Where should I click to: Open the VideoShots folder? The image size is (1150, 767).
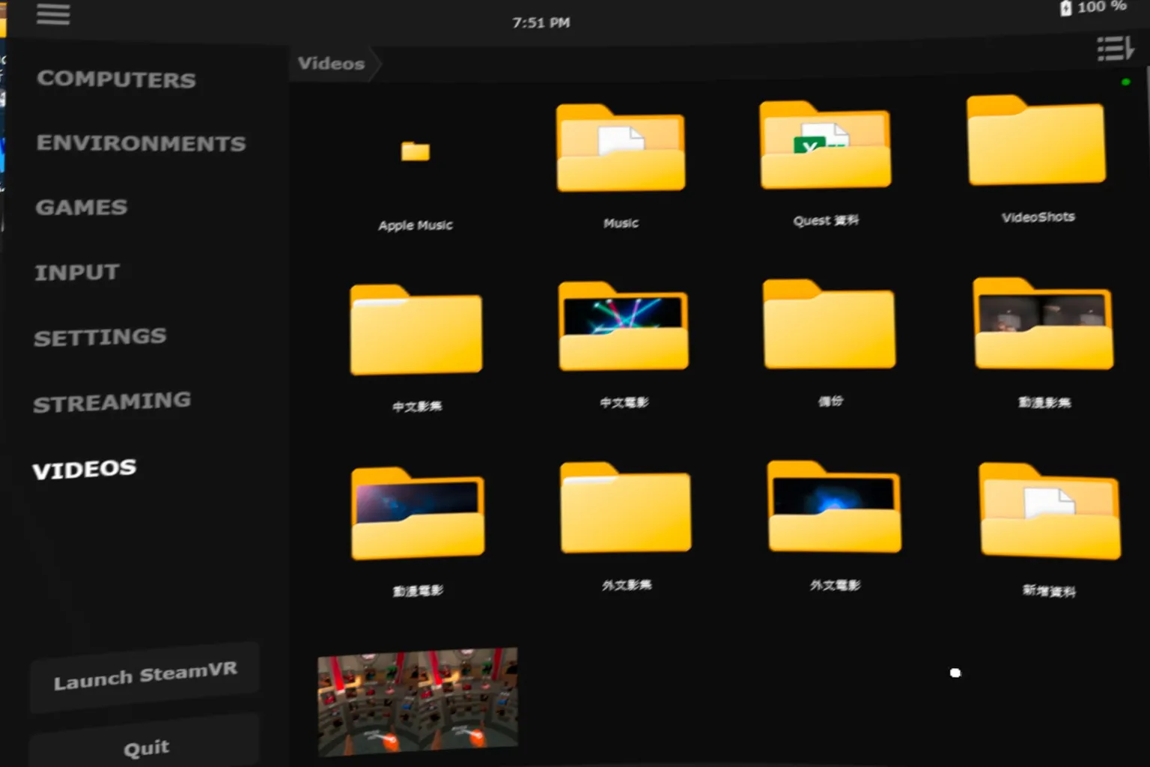[x=1036, y=139]
